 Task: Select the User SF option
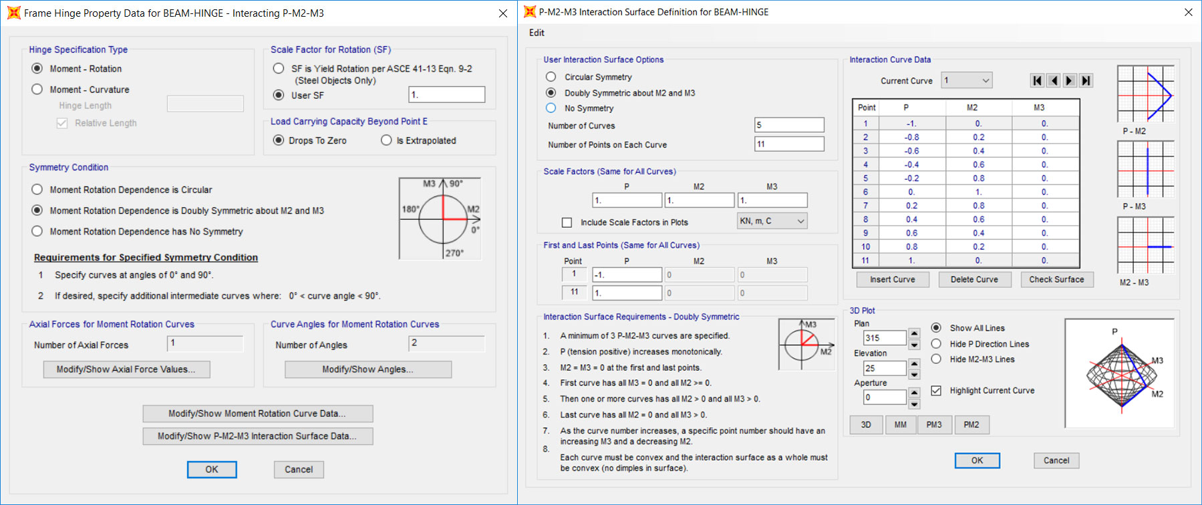pos(279,96)
